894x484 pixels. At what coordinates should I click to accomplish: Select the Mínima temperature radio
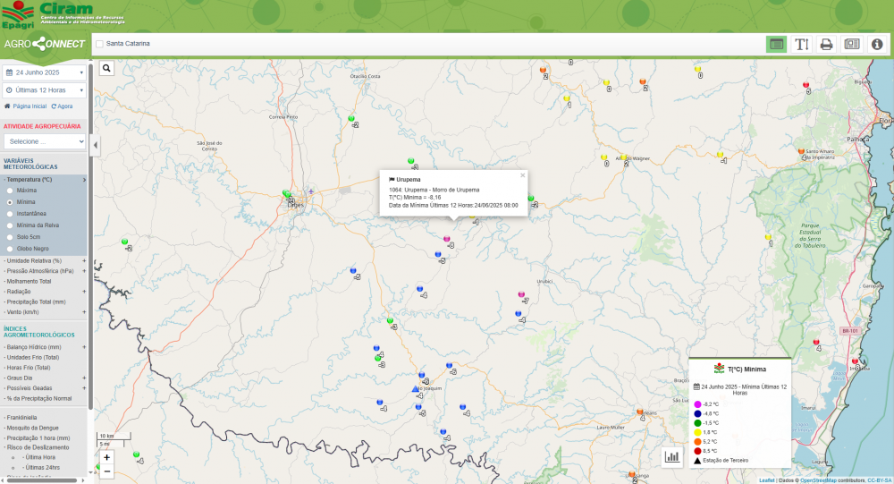(x=10, y=202)
